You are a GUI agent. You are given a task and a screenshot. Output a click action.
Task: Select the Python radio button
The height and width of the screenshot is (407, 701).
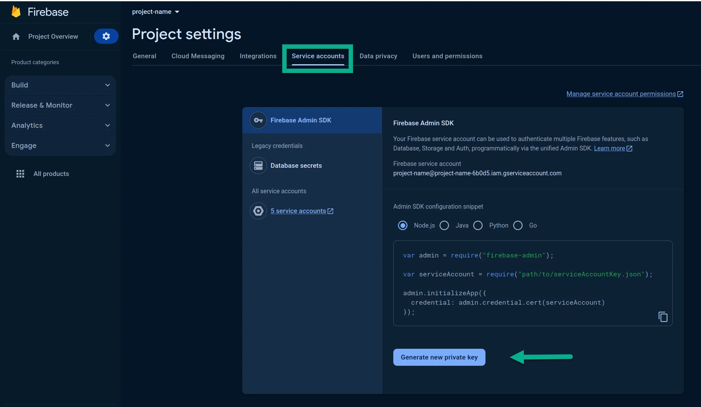tap(478, 225)
